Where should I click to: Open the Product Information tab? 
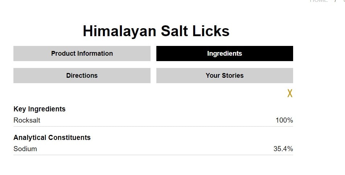[82, 54]
